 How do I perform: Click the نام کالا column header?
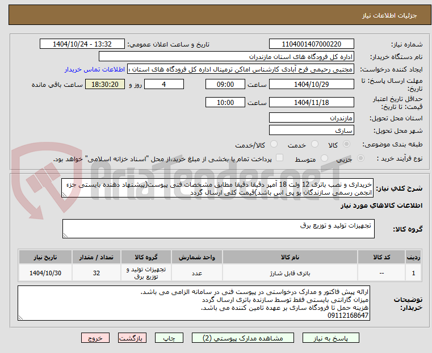[x=290, y=257]
